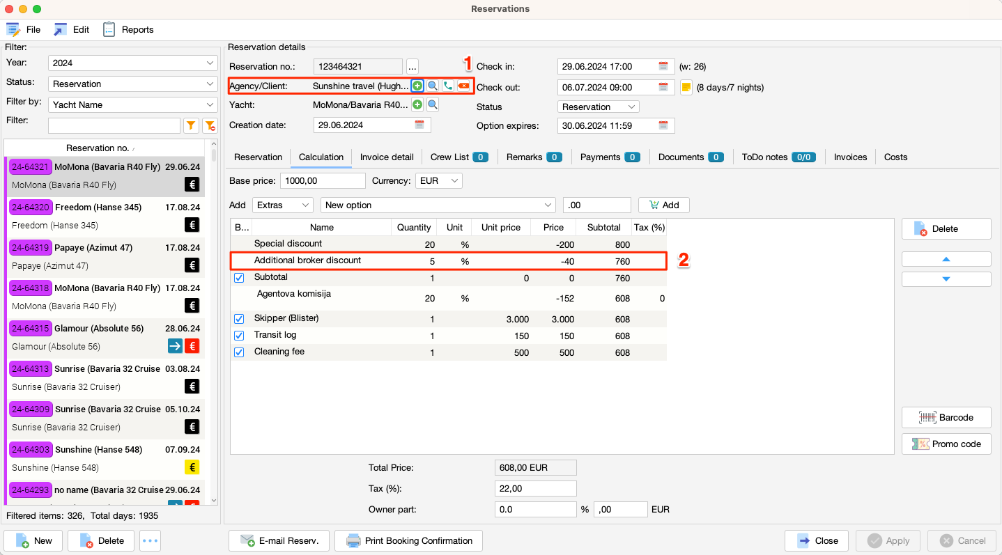Image resolution: width=1002 pixels, height=555 pixels.
Task: Click the Barcode button
Action: 946,417
